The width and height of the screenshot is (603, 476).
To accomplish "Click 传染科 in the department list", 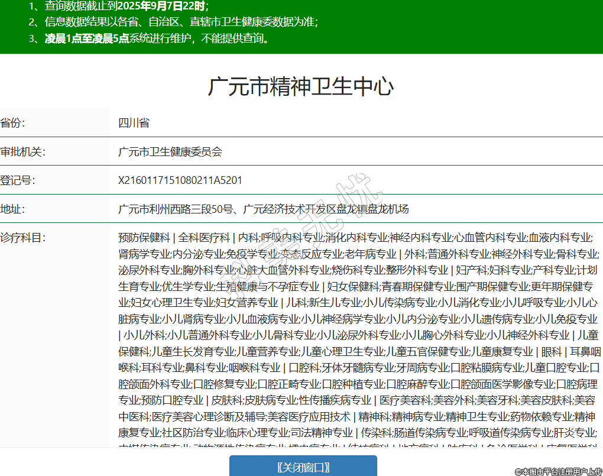I will [374, 433].
